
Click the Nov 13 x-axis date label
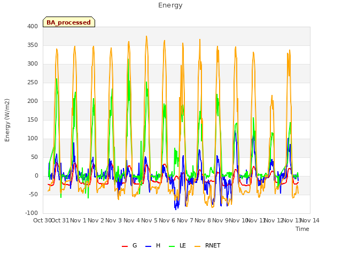(292, 220)
